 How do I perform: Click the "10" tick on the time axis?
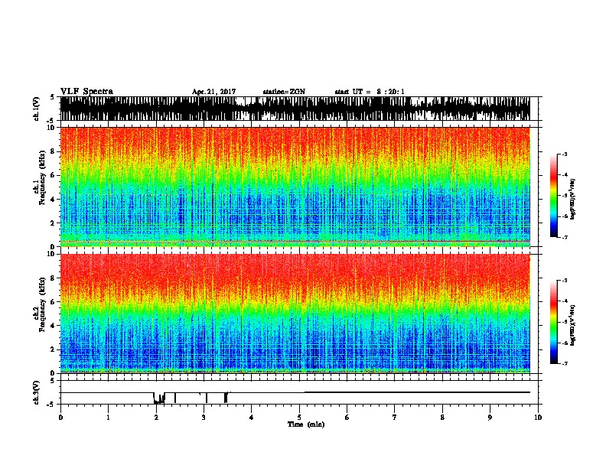click(538, 418)
